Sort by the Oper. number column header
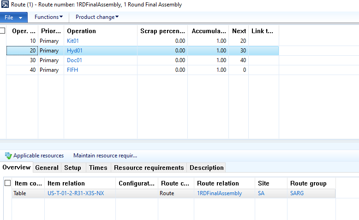Image resolution: width=359 pixels, height=220 pixels. 22,31
